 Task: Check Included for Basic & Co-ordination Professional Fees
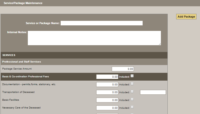(132, 76)
